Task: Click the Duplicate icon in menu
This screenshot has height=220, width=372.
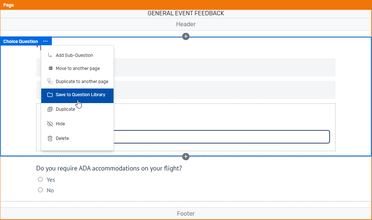Action: pos(50,109)
